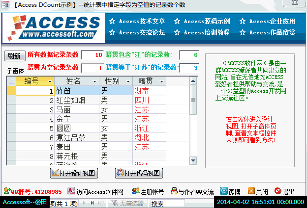
Task: Click the star icon beside Access源码示例
Action: [177, 21]
